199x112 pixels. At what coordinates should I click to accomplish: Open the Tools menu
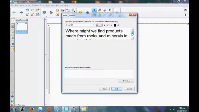(x=42, y=5)
